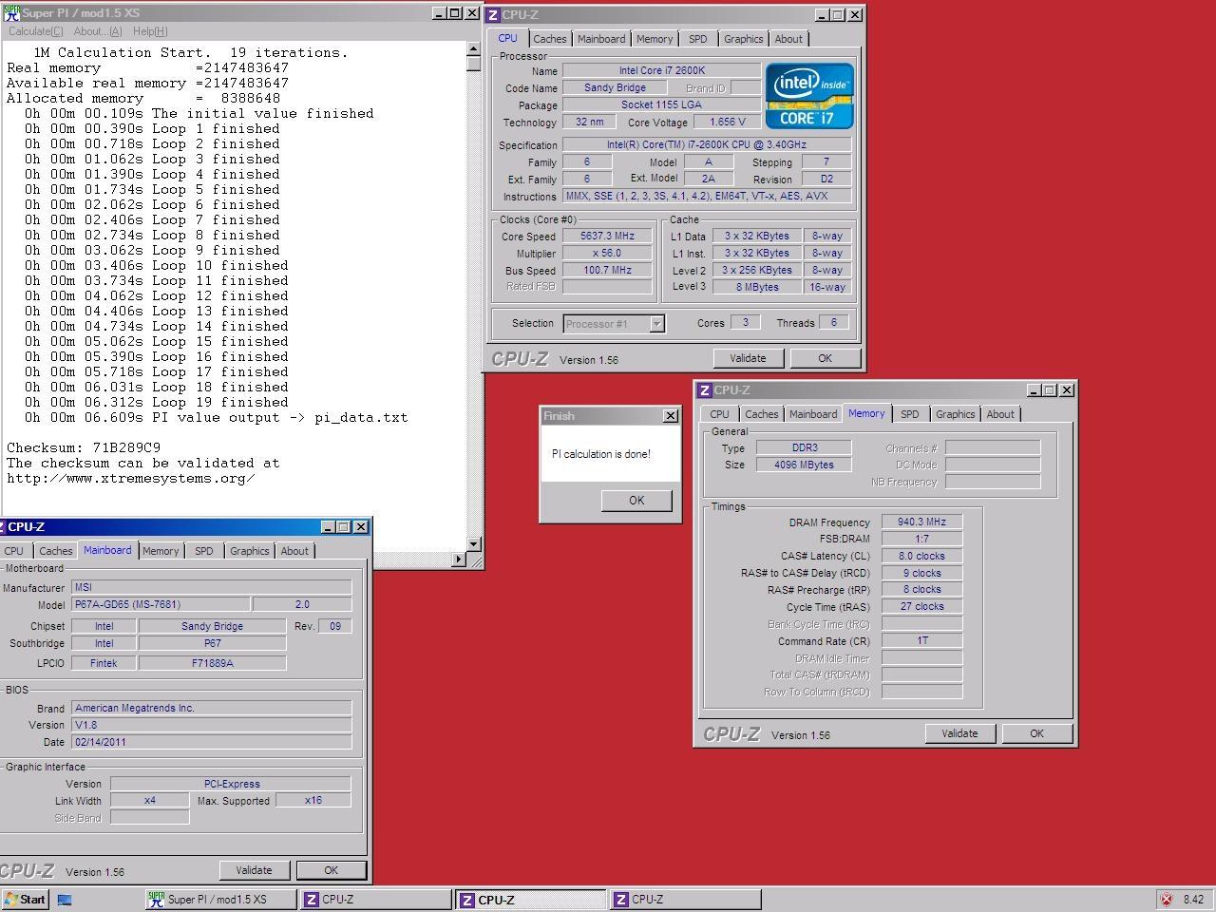Viewport: 1216px width, 912px height.
Task: Click the CPU-Z memory window title icon
Action: [704, 390]
